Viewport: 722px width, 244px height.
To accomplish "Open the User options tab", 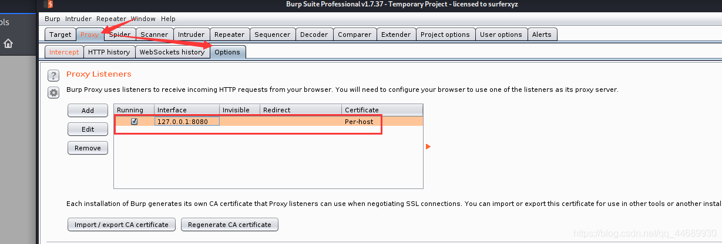I will coord(501,35).
